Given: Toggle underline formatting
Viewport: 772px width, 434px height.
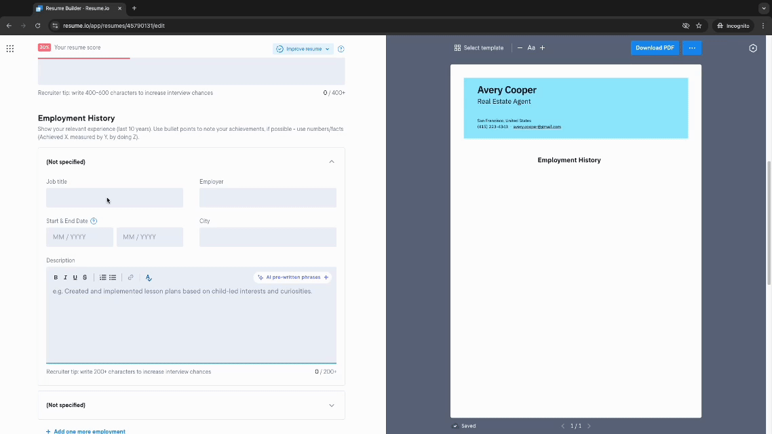Looking at the screenshot, I should (x=75, y=277).
